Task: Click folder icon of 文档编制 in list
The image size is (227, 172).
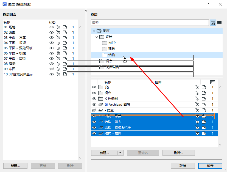Action: point(101,99)
